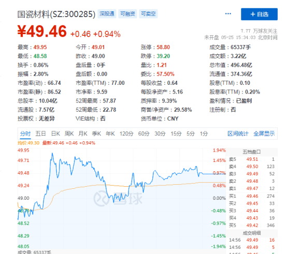
Task: Click the 可卖空 tag
Action: 148,13
